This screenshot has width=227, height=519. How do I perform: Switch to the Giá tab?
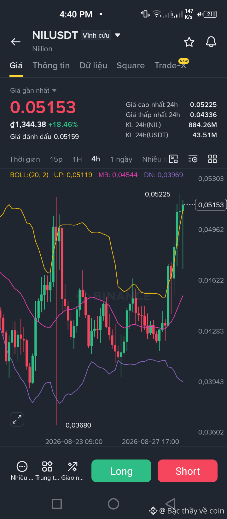pos(16,66)
